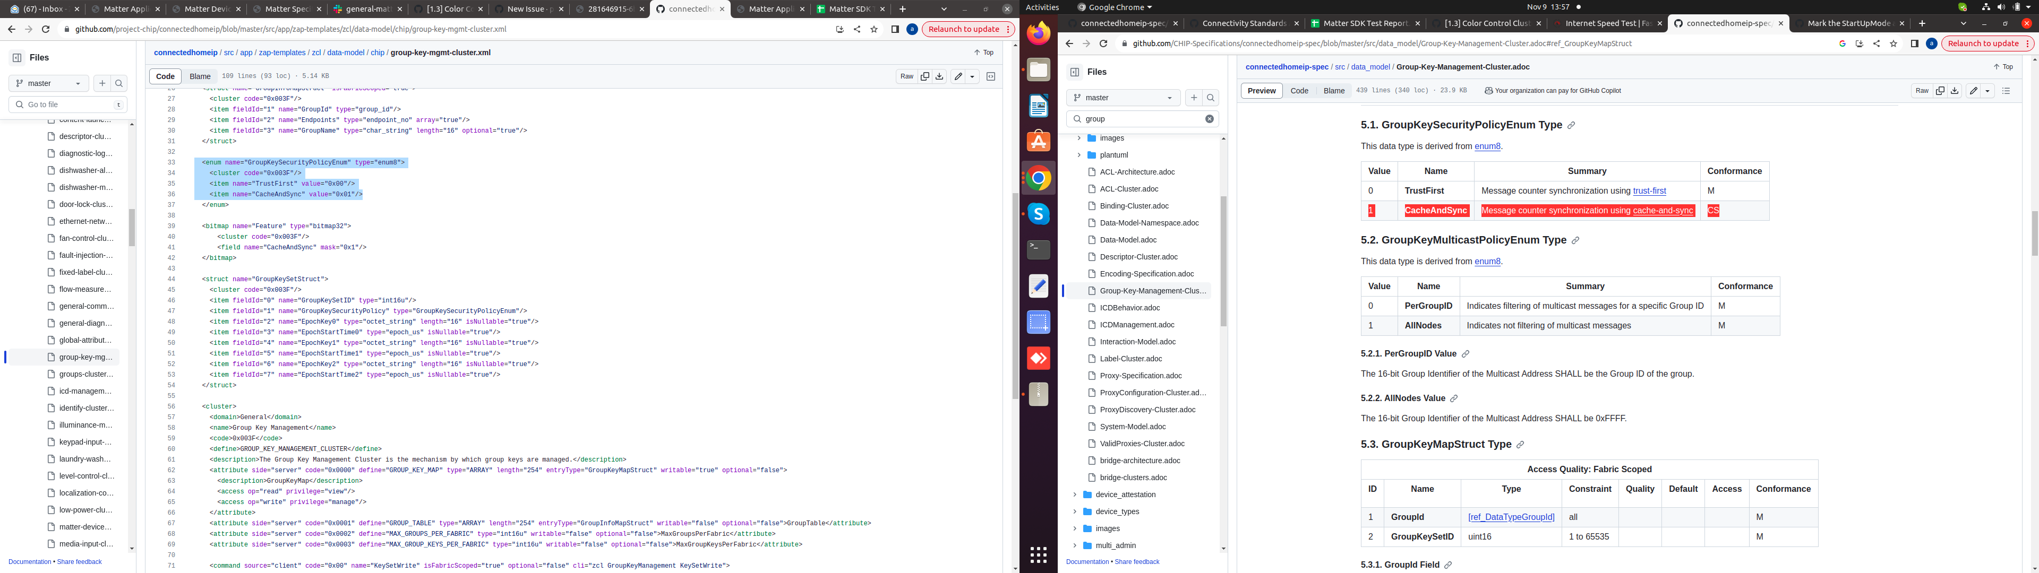The image size is (2039, 573).
Task: Launch Skype from the Ubuntu dock
Action: click(x=1038, y=214)
